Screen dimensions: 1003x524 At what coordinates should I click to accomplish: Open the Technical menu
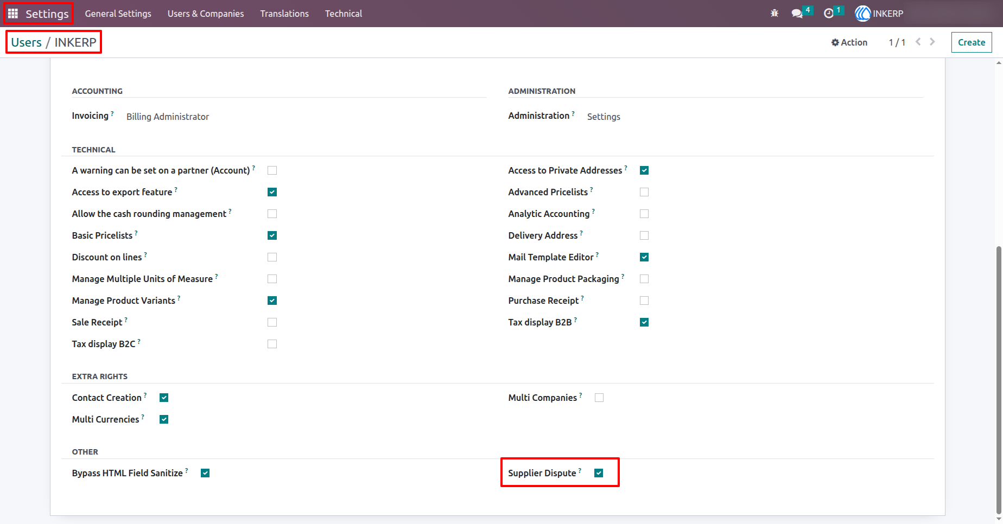pyautogui.click(x=344, y=14)
